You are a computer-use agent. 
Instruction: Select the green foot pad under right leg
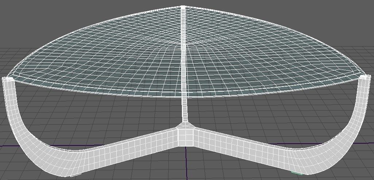point(297,173)
